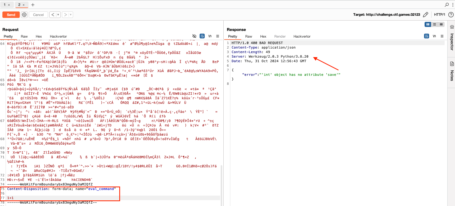
Task: Click the Content-Length: 49 response header
Action: (x=251, y=52)
